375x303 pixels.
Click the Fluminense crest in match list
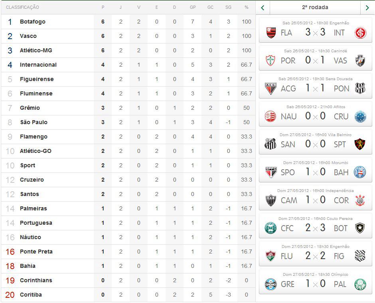(271, 256)
